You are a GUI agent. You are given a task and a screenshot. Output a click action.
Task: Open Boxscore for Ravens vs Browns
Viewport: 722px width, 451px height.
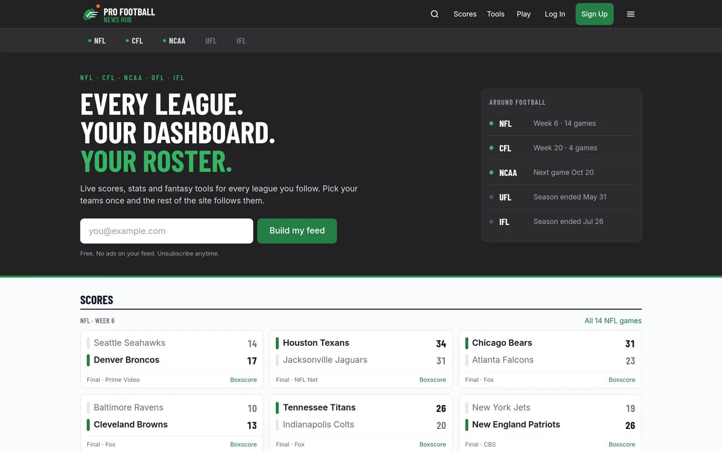point(243,444)
